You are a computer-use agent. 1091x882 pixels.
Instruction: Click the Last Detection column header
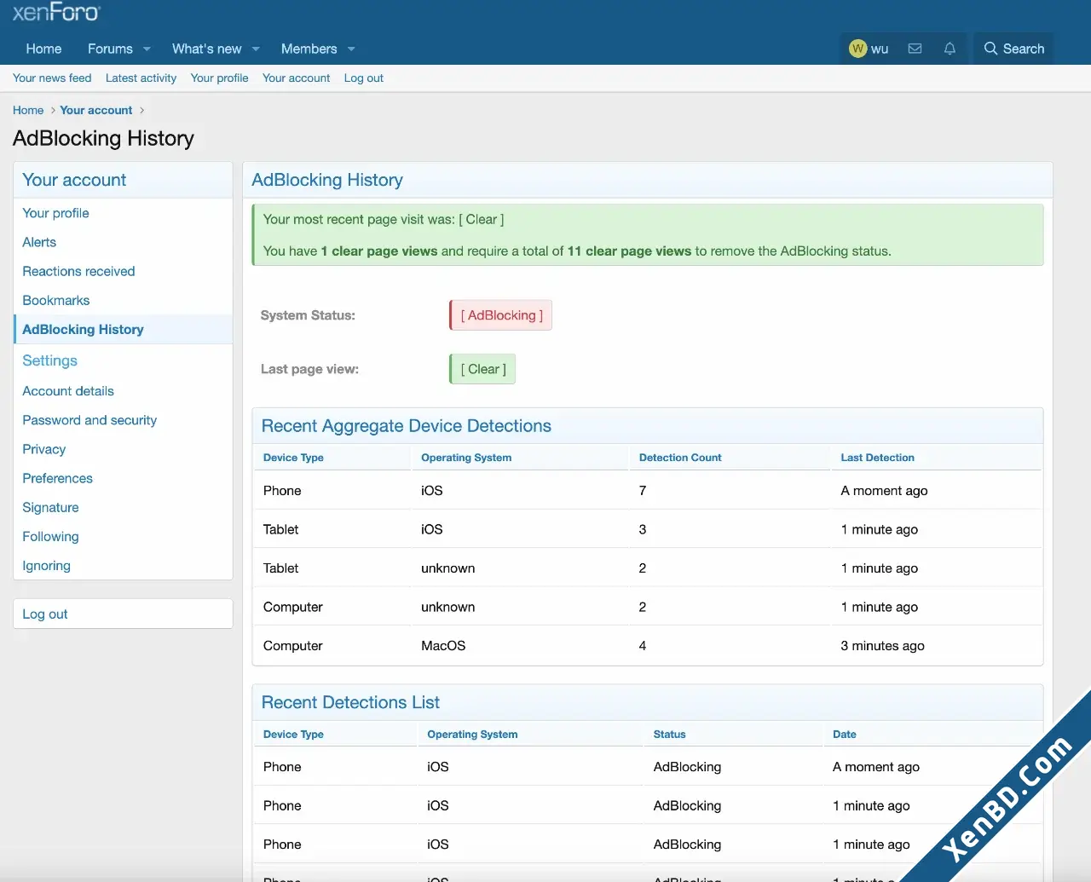(x=877, y=458)
